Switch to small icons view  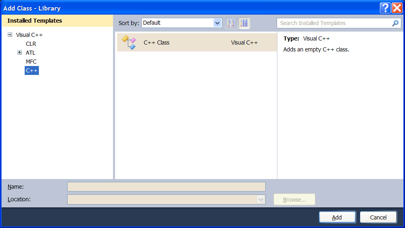coord(231,23)
